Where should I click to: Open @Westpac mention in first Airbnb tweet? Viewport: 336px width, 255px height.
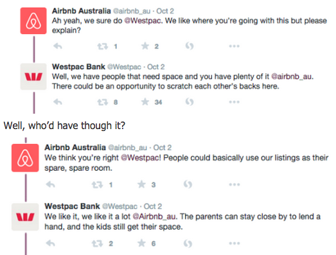(142, 21)
